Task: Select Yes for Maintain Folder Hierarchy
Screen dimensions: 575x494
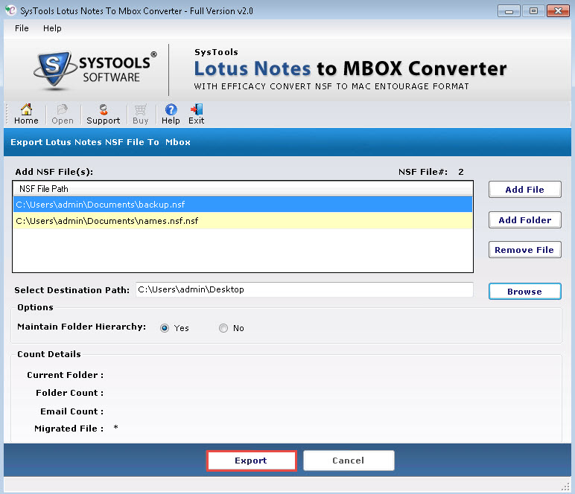Action: (x=165, y=328)
